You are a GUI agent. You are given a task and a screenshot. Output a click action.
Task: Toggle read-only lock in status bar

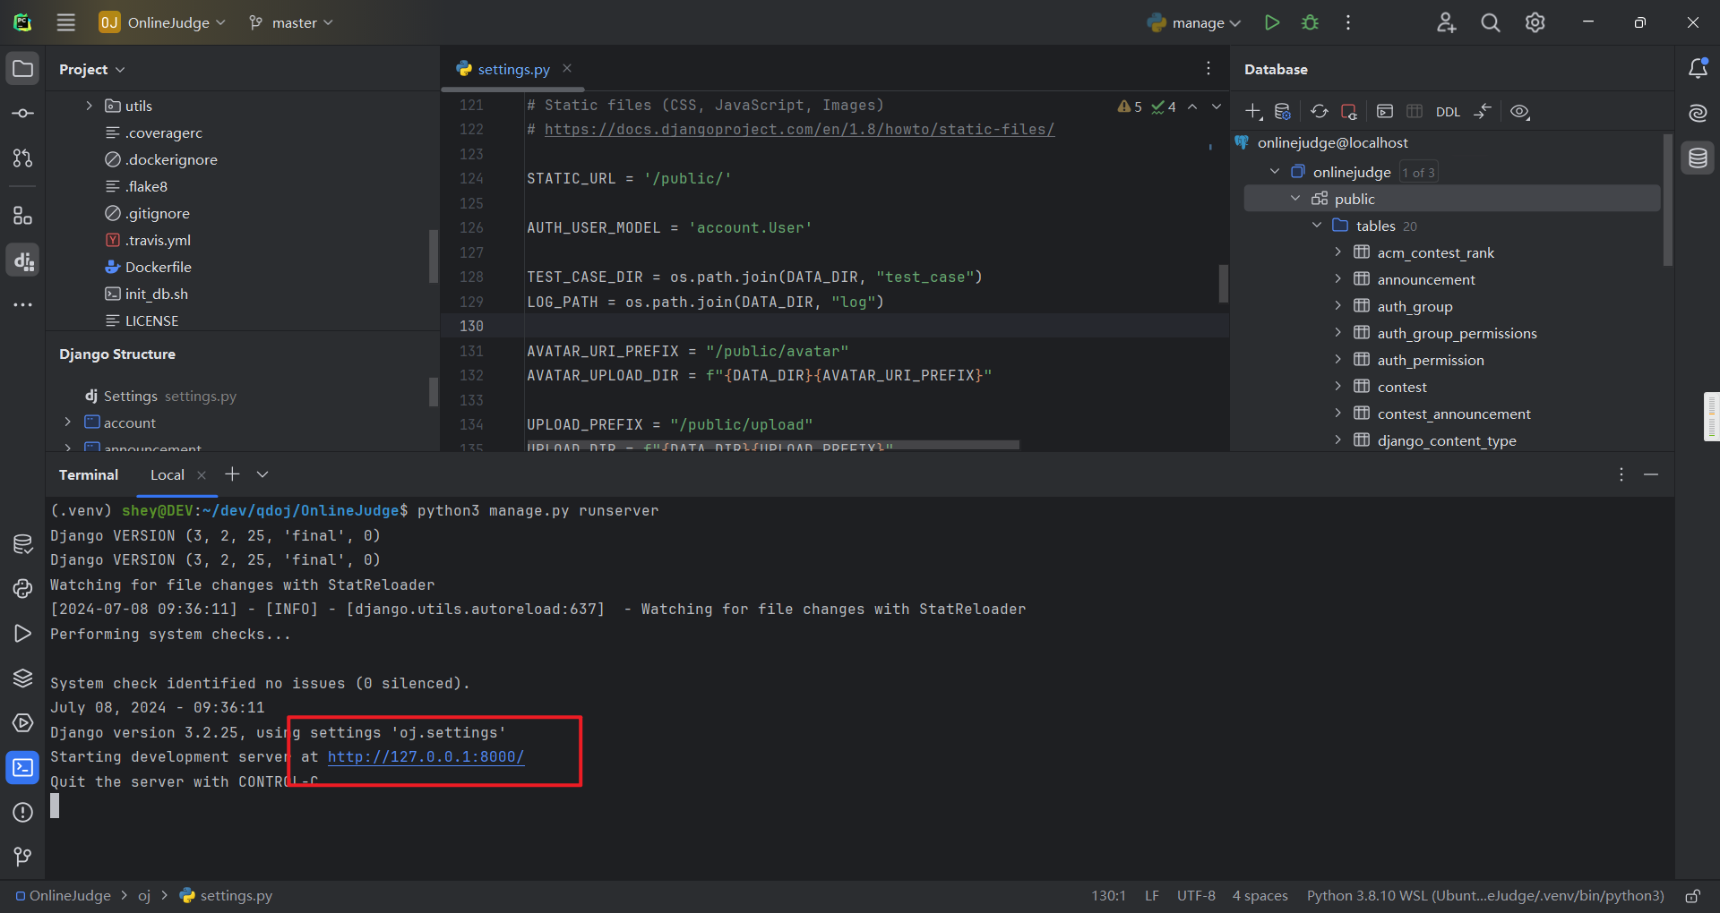(x=1692, y=896)
